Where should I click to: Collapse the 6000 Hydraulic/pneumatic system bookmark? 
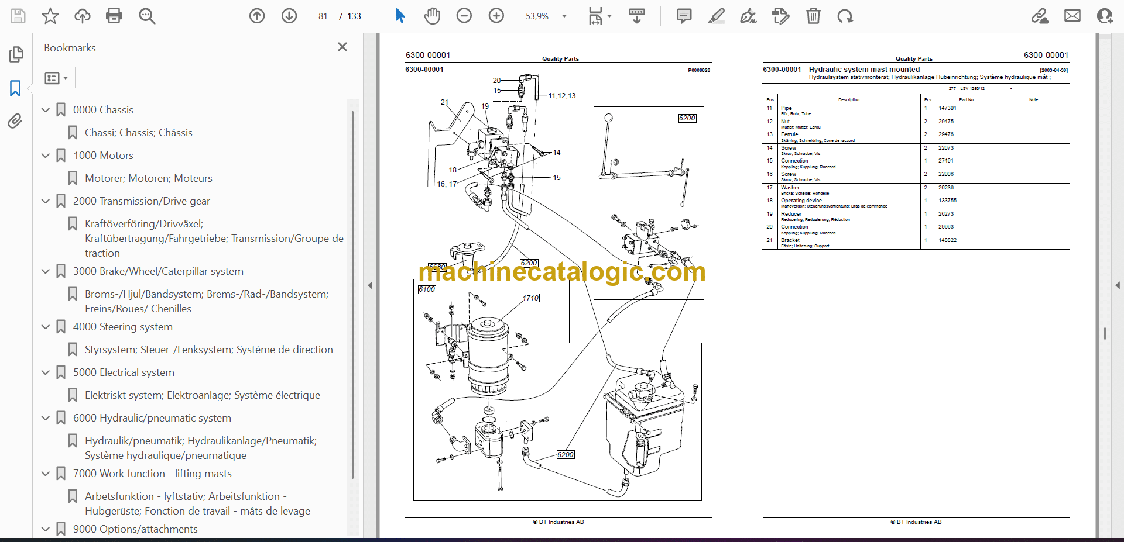(46, 418)
